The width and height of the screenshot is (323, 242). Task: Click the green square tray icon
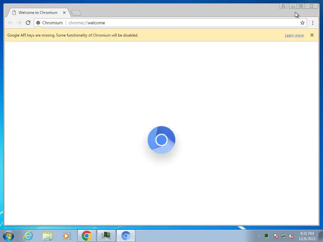[x=266, y=236]
